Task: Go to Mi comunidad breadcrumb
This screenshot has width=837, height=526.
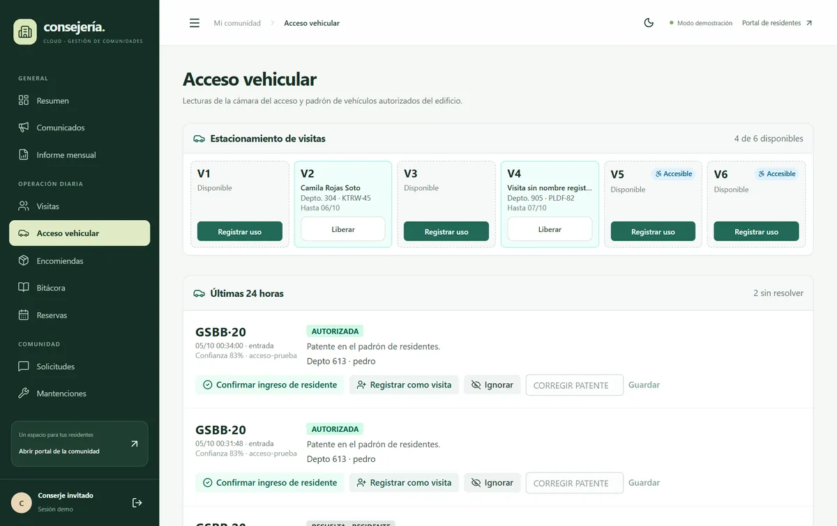Action: 237,23
